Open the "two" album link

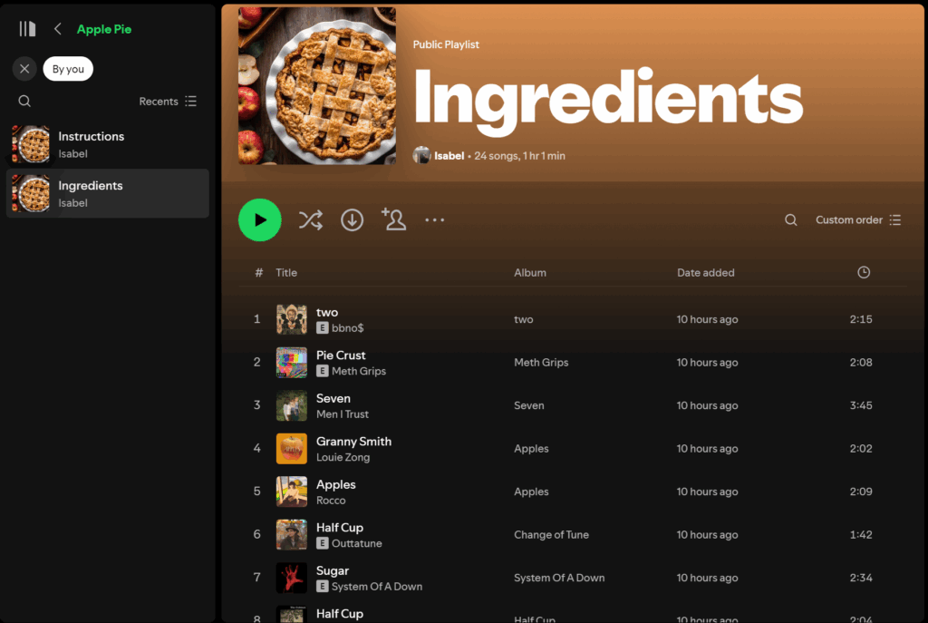point(523,319)
